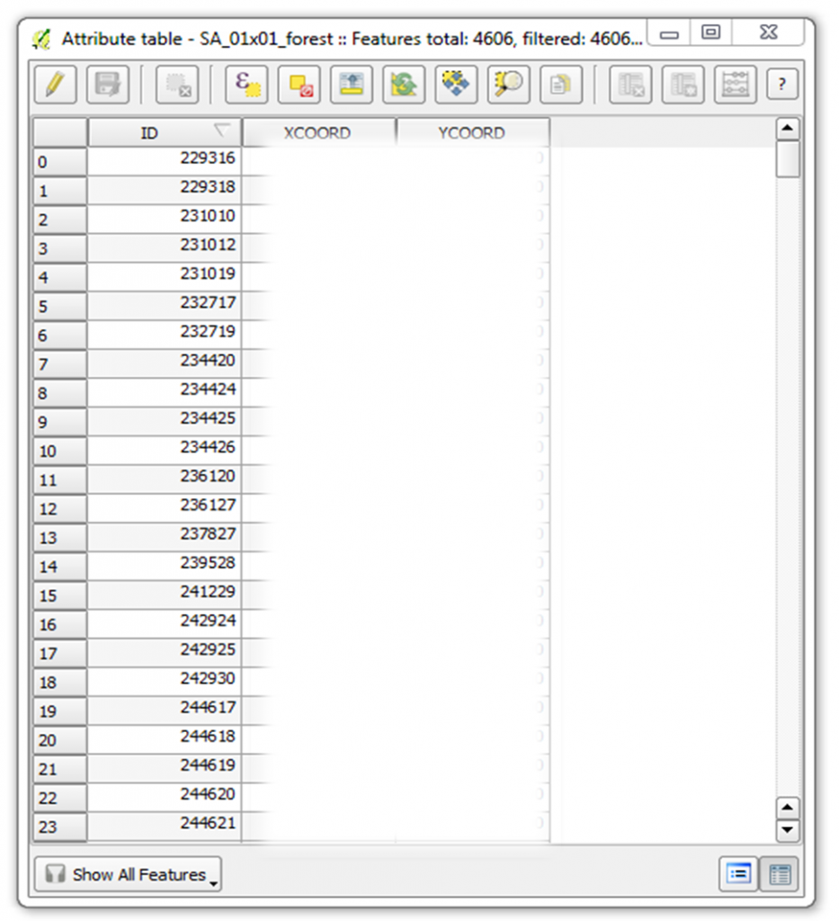Click ID cell 229316
The height and width of the screenshot is (921, 839).
[x=165, y=161]
